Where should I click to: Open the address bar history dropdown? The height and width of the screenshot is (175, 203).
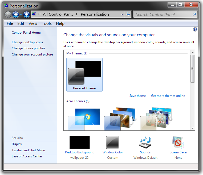click(122, 14)
